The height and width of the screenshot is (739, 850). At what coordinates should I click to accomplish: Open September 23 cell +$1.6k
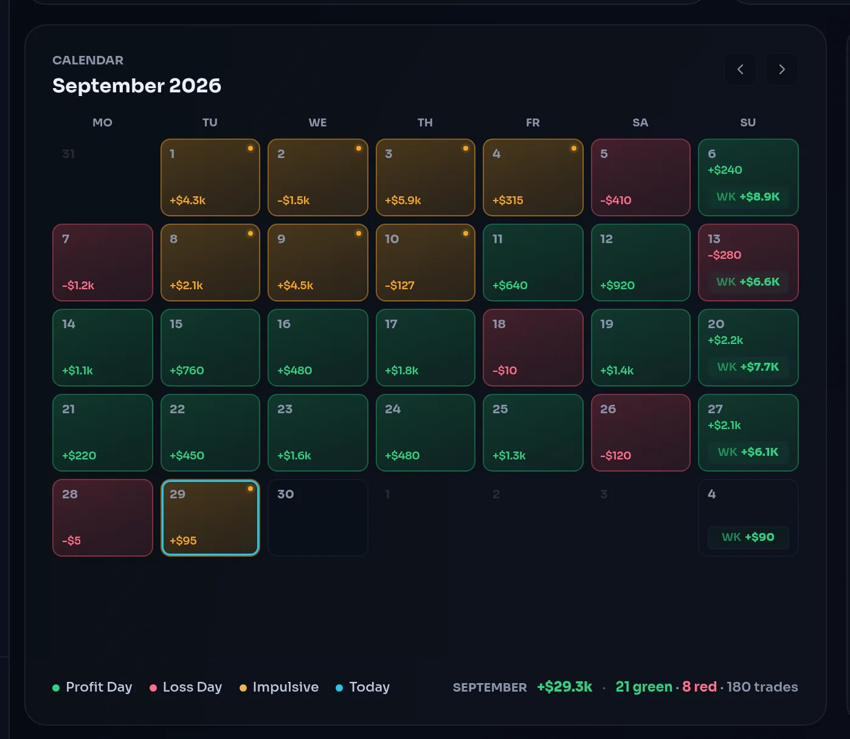point(318,433)
